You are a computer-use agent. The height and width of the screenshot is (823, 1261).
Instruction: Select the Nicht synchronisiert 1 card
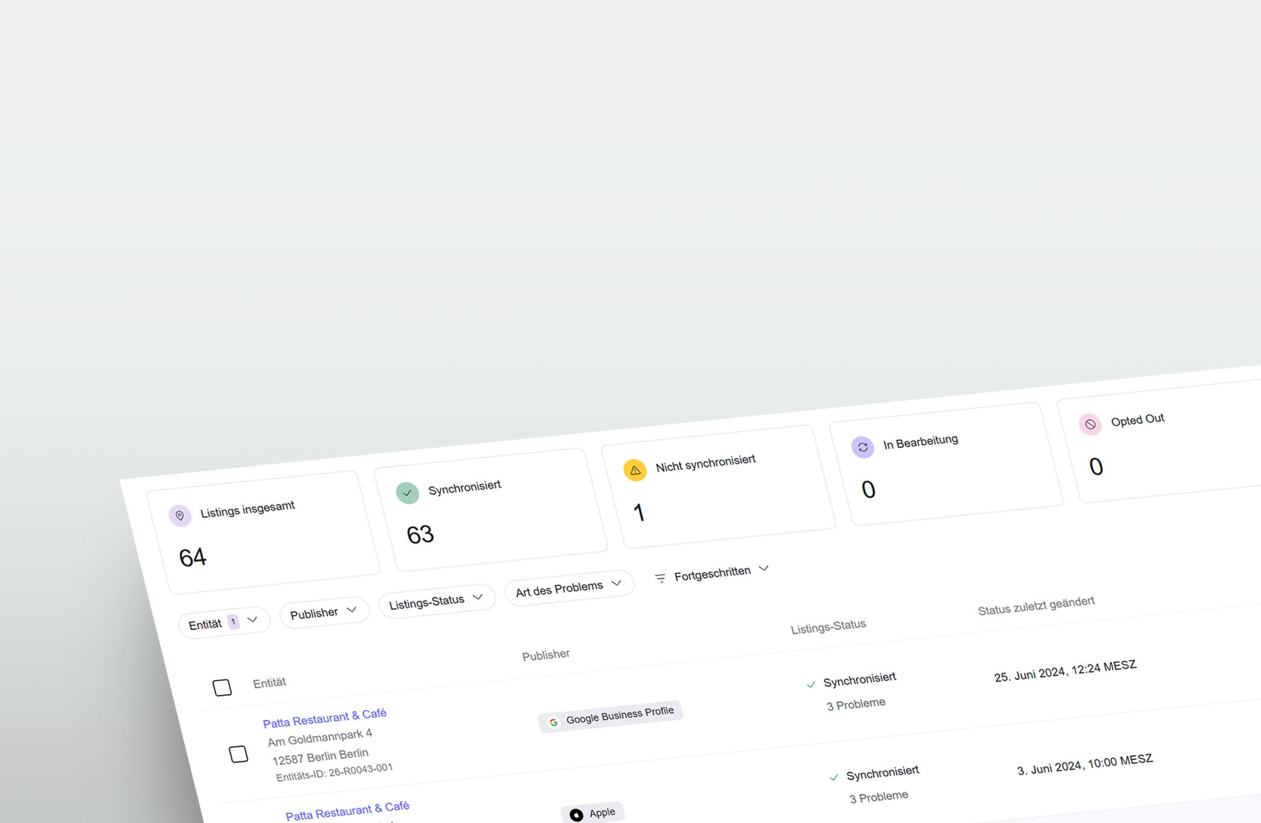tap(719, 487)
